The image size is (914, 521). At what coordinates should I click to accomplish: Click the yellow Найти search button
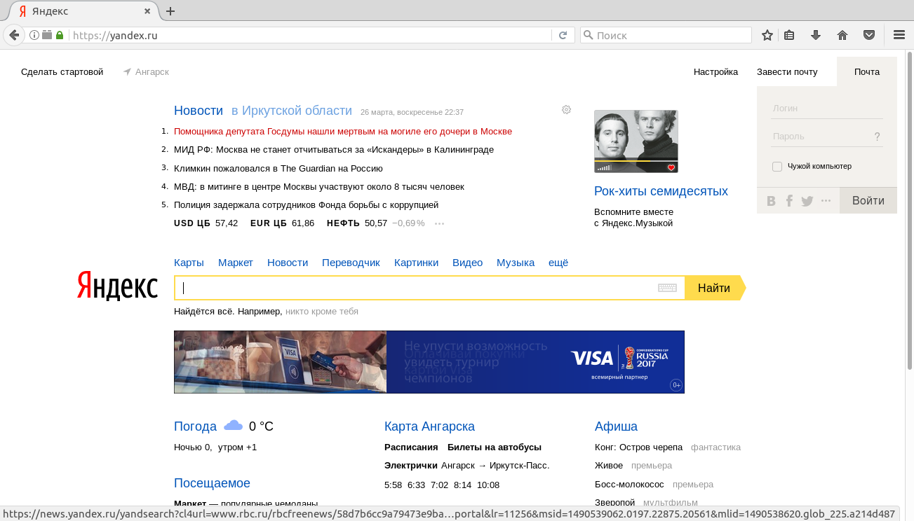tap(714, 288)
